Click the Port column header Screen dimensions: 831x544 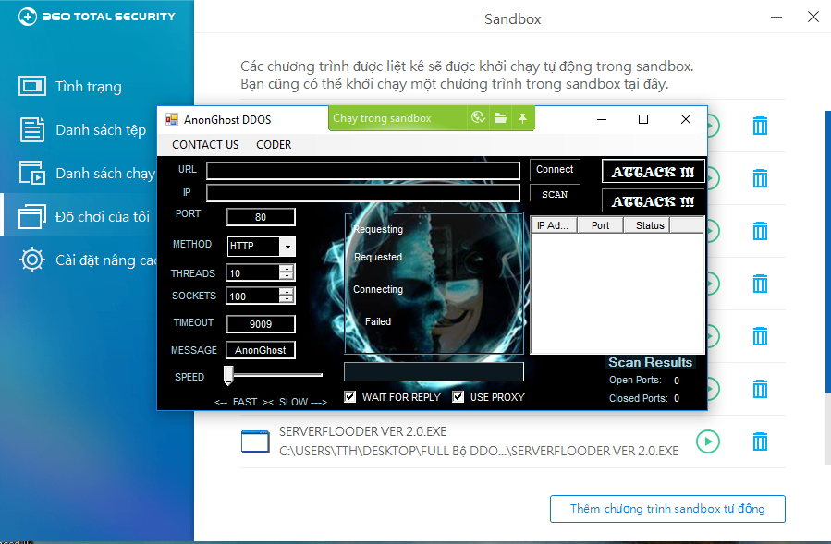(600, 225)
